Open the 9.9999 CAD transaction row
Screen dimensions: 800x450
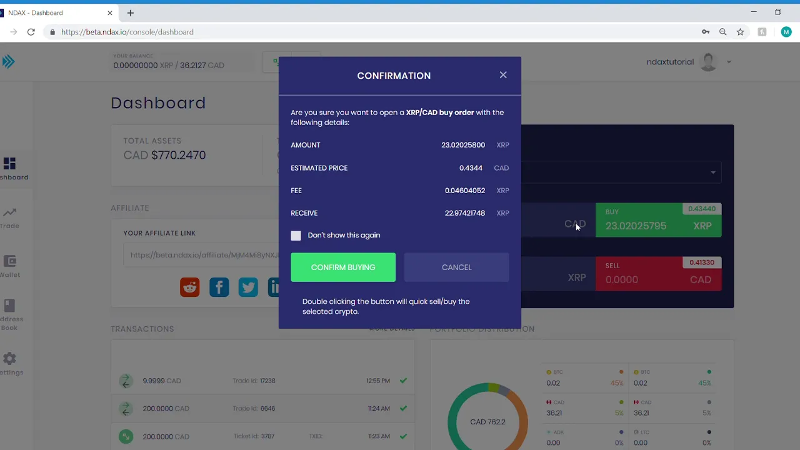[263, 381]
